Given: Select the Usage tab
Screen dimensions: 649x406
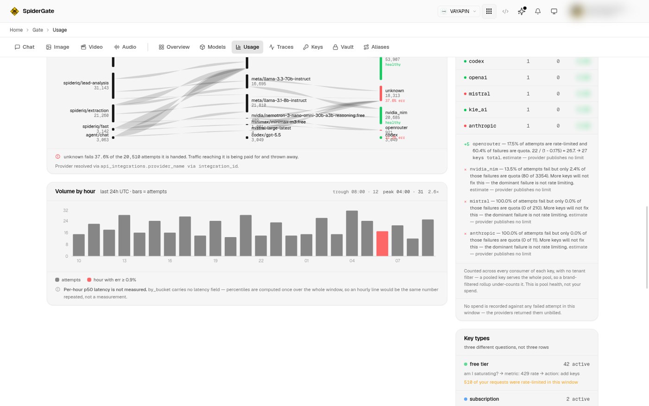Looking at the screenshot, I should 248,47.
